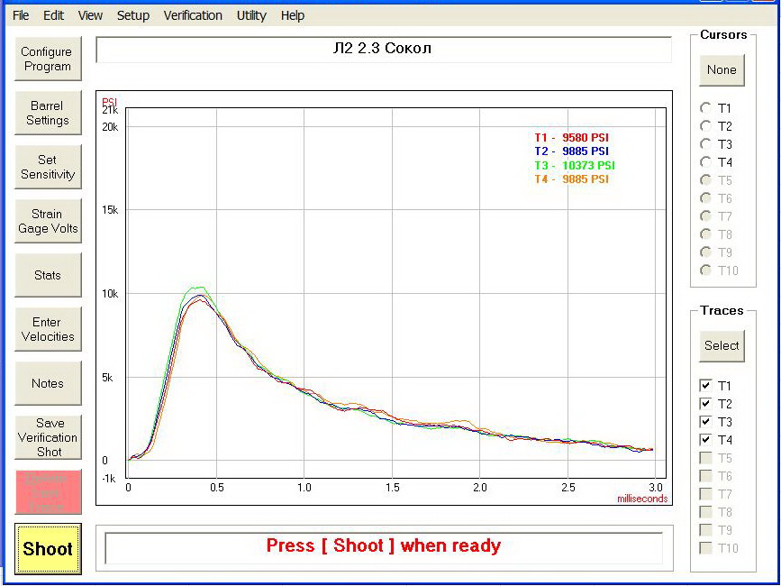This screenshot has width=781, height=586.
Task: Uncheck the T4 trace checkbox
Action: pos(706,440)
